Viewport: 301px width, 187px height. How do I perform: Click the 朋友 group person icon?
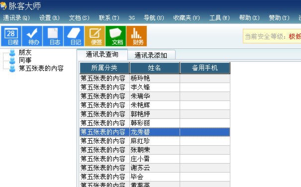coord(12,52)
